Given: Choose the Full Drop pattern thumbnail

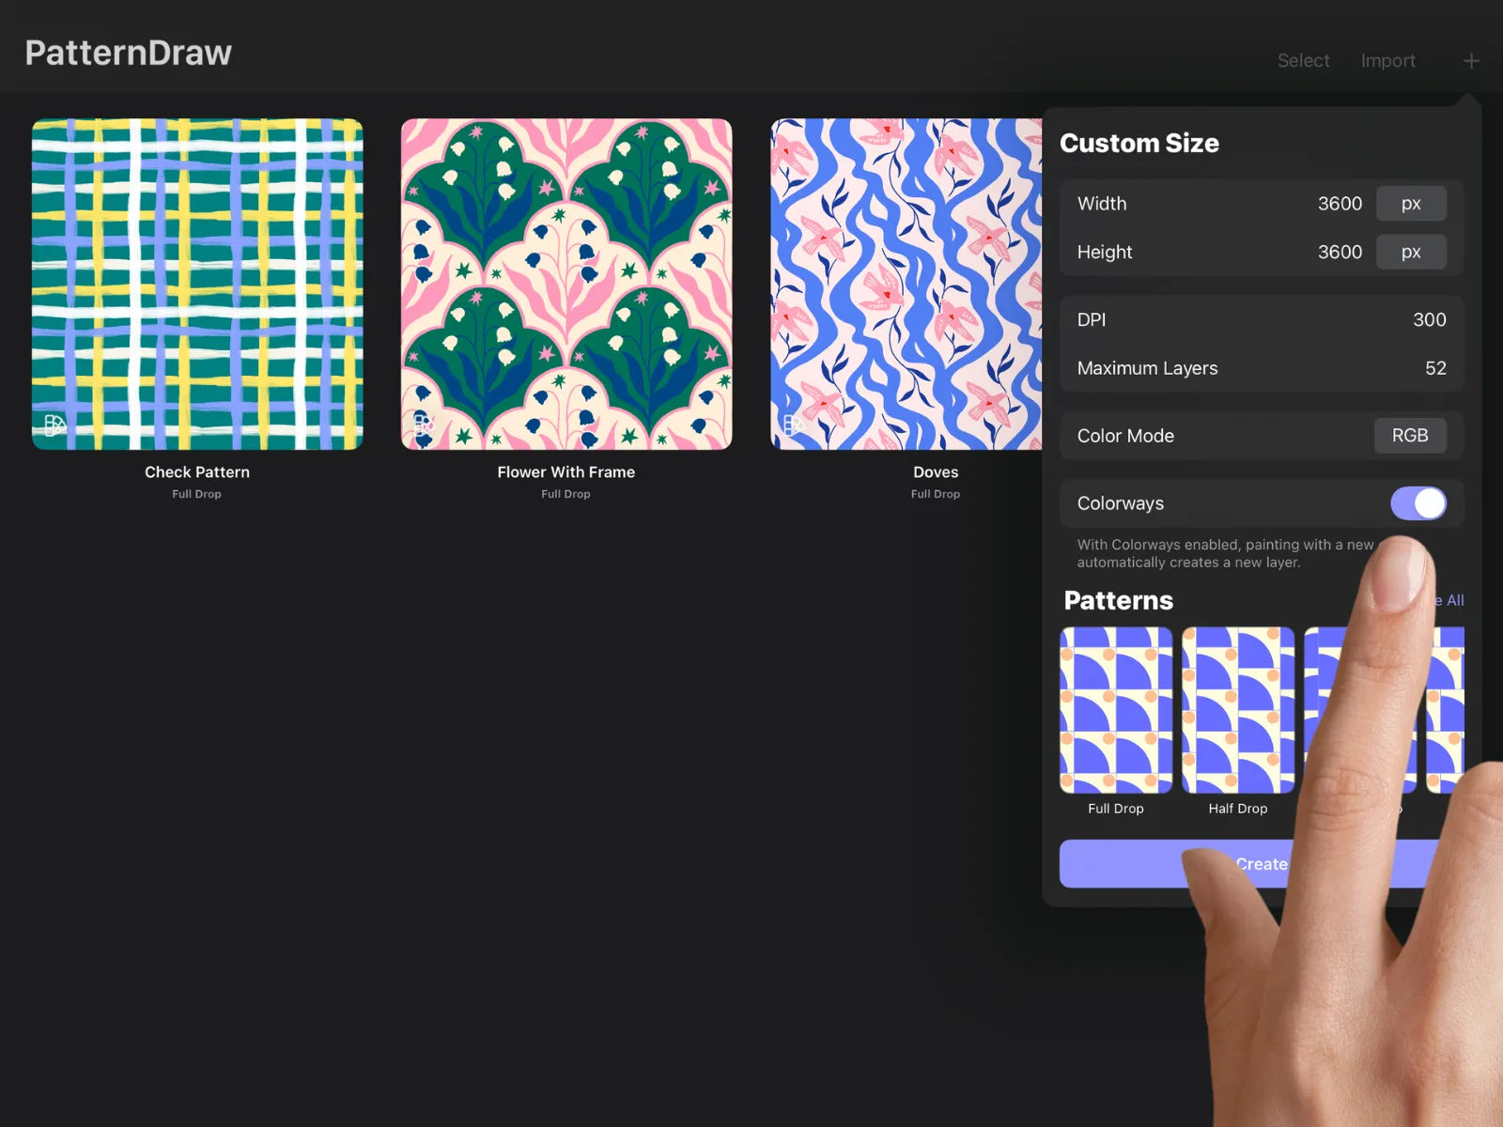Looking at the screenshot, I should coord(1116,710).
